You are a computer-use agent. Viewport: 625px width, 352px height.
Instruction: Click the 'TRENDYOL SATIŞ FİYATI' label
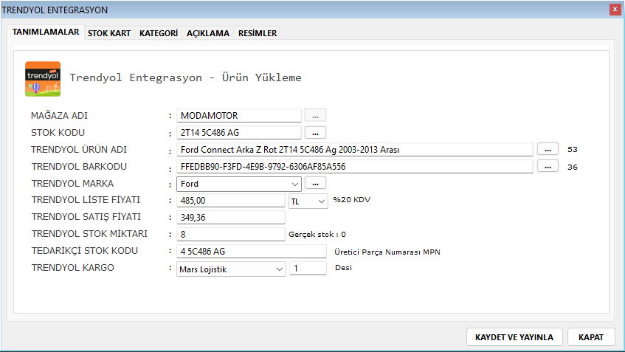pos(86,216)
